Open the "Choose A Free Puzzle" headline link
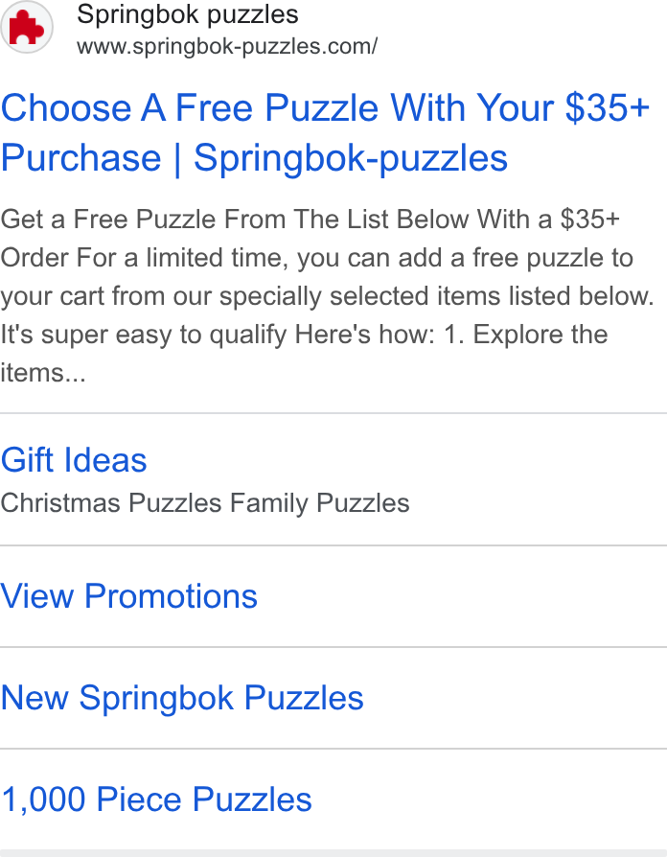The image size is (667, 857). 325,107
